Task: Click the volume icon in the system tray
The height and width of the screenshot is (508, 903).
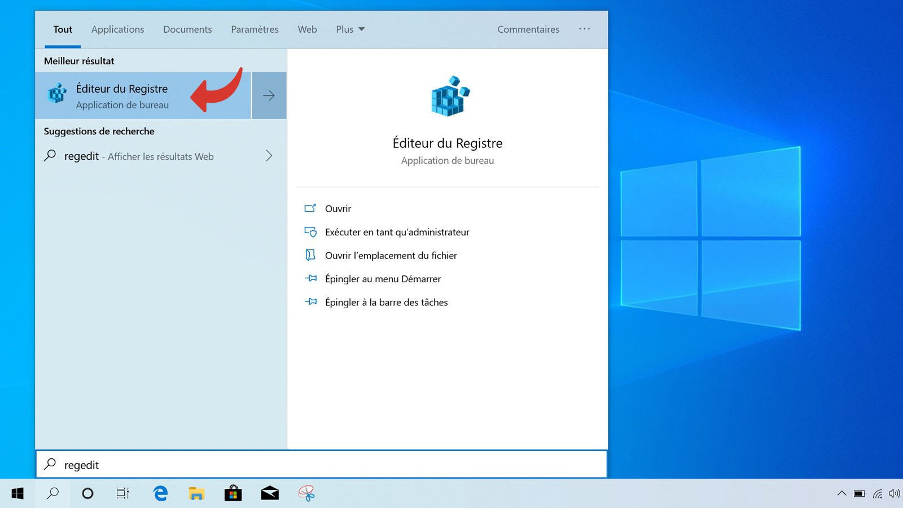Action: [894, 493]
